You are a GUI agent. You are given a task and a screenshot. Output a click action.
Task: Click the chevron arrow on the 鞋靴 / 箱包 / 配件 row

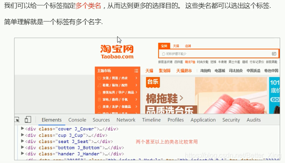click(x=136, y=85)
